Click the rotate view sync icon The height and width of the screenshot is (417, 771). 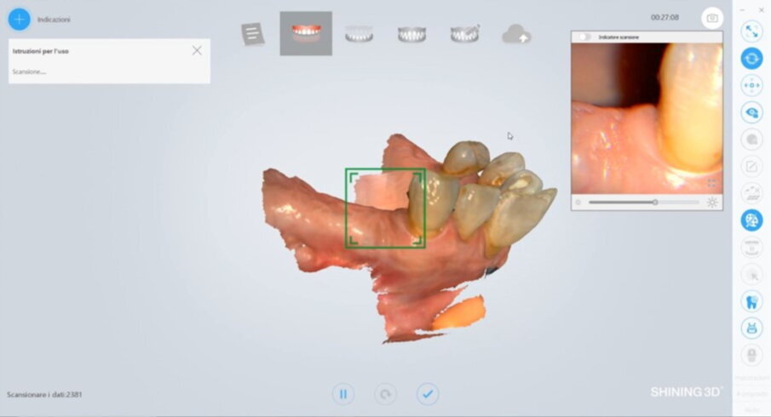coord(751,59)
